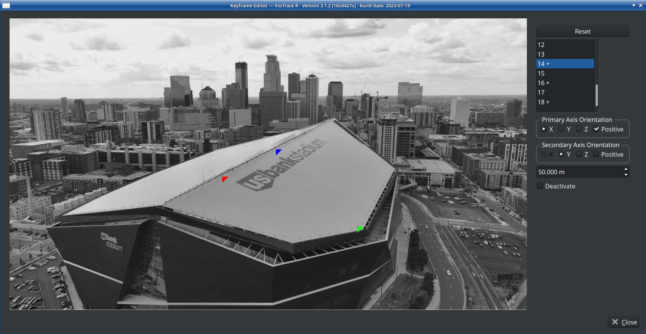This screenshot has height=334, width=646.
Task: Click the keep-above arrow icon in title bar
Action: coord(633,5)
